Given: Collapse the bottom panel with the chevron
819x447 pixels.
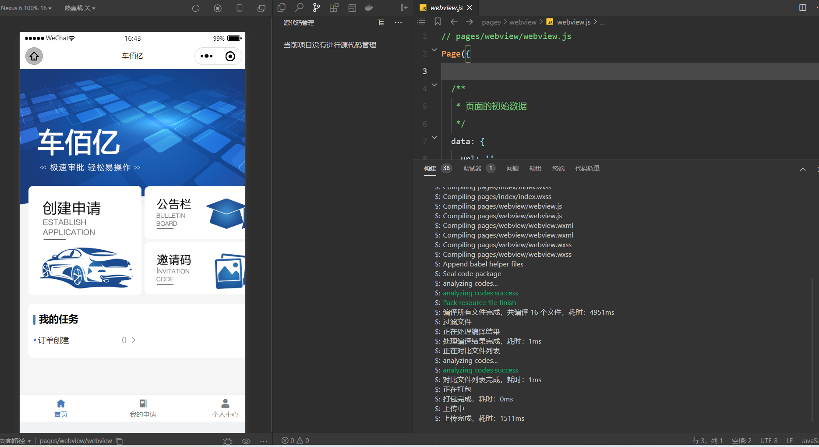Looking at the screenshot, I should coord(803,169).
